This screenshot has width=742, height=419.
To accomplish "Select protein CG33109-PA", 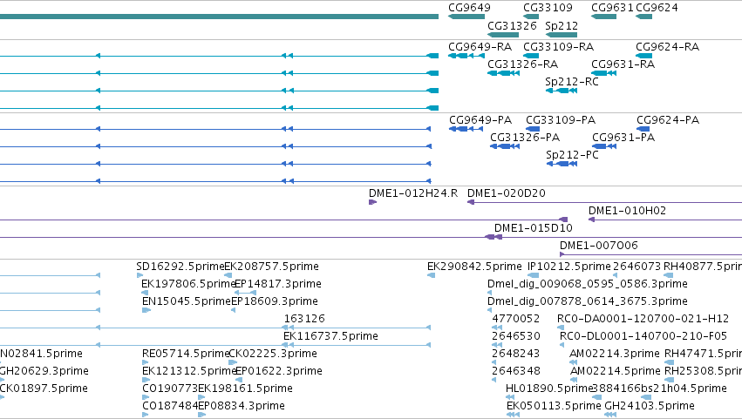I will (x=561, y=120).
